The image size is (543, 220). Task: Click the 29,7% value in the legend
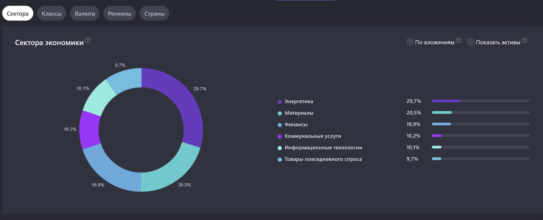click(x=414, y=101)
